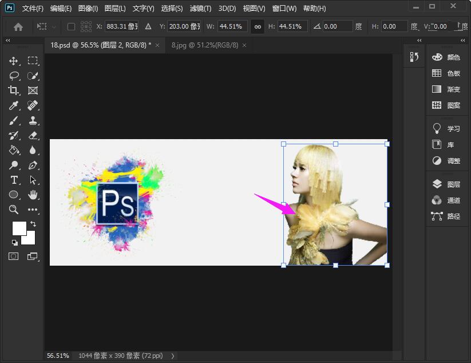Open the 滤镜(T) menu
This screenshot has height=363, width=471.
click(200, 9)
